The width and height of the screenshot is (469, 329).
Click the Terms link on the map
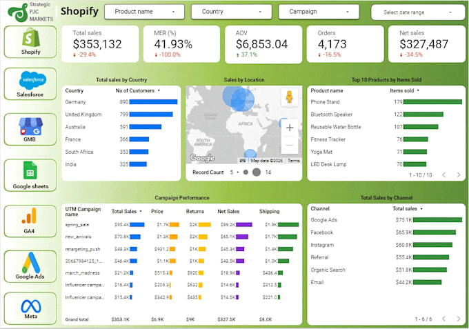(293, 161)
